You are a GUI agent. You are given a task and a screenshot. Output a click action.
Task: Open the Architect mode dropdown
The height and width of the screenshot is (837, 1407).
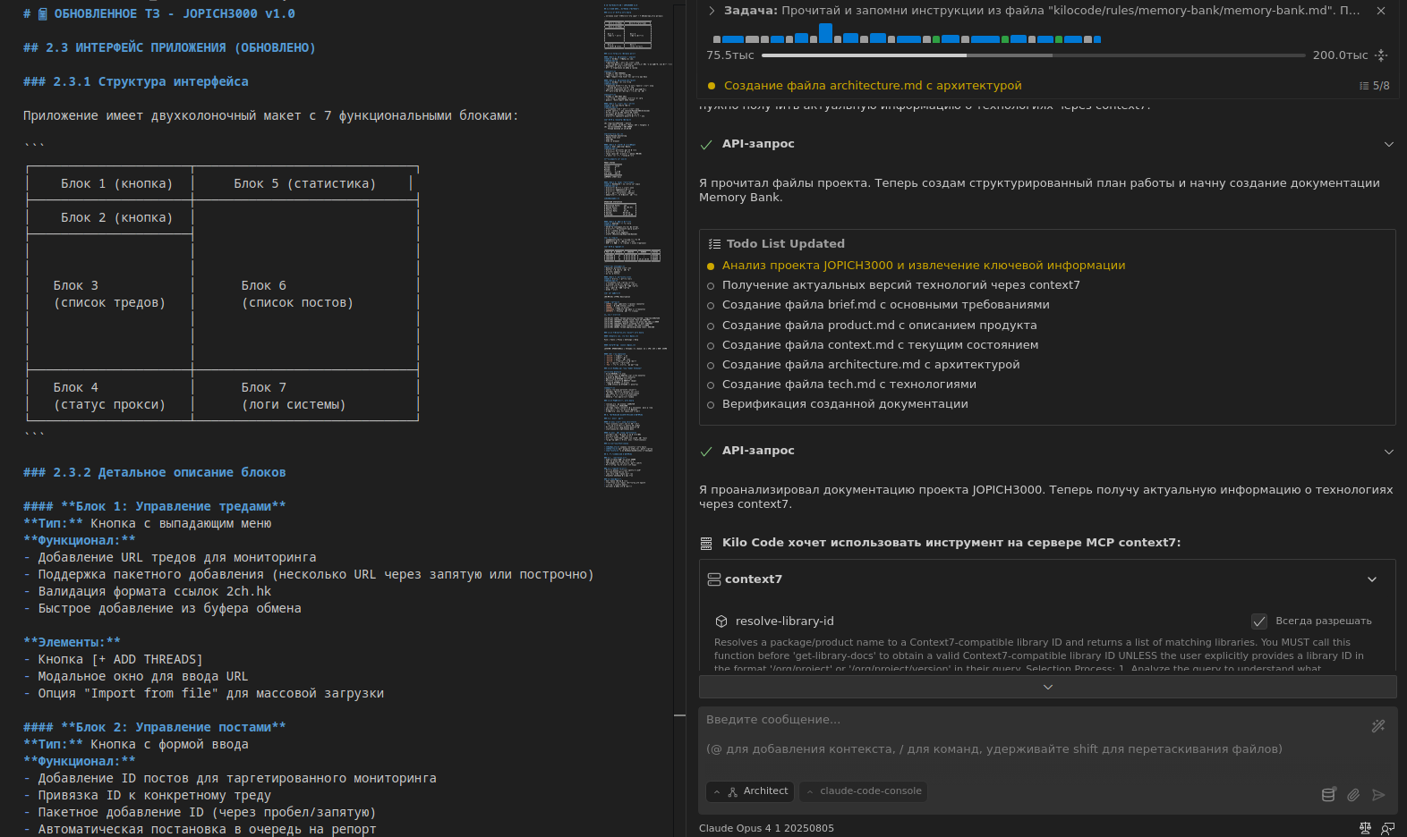750,791
